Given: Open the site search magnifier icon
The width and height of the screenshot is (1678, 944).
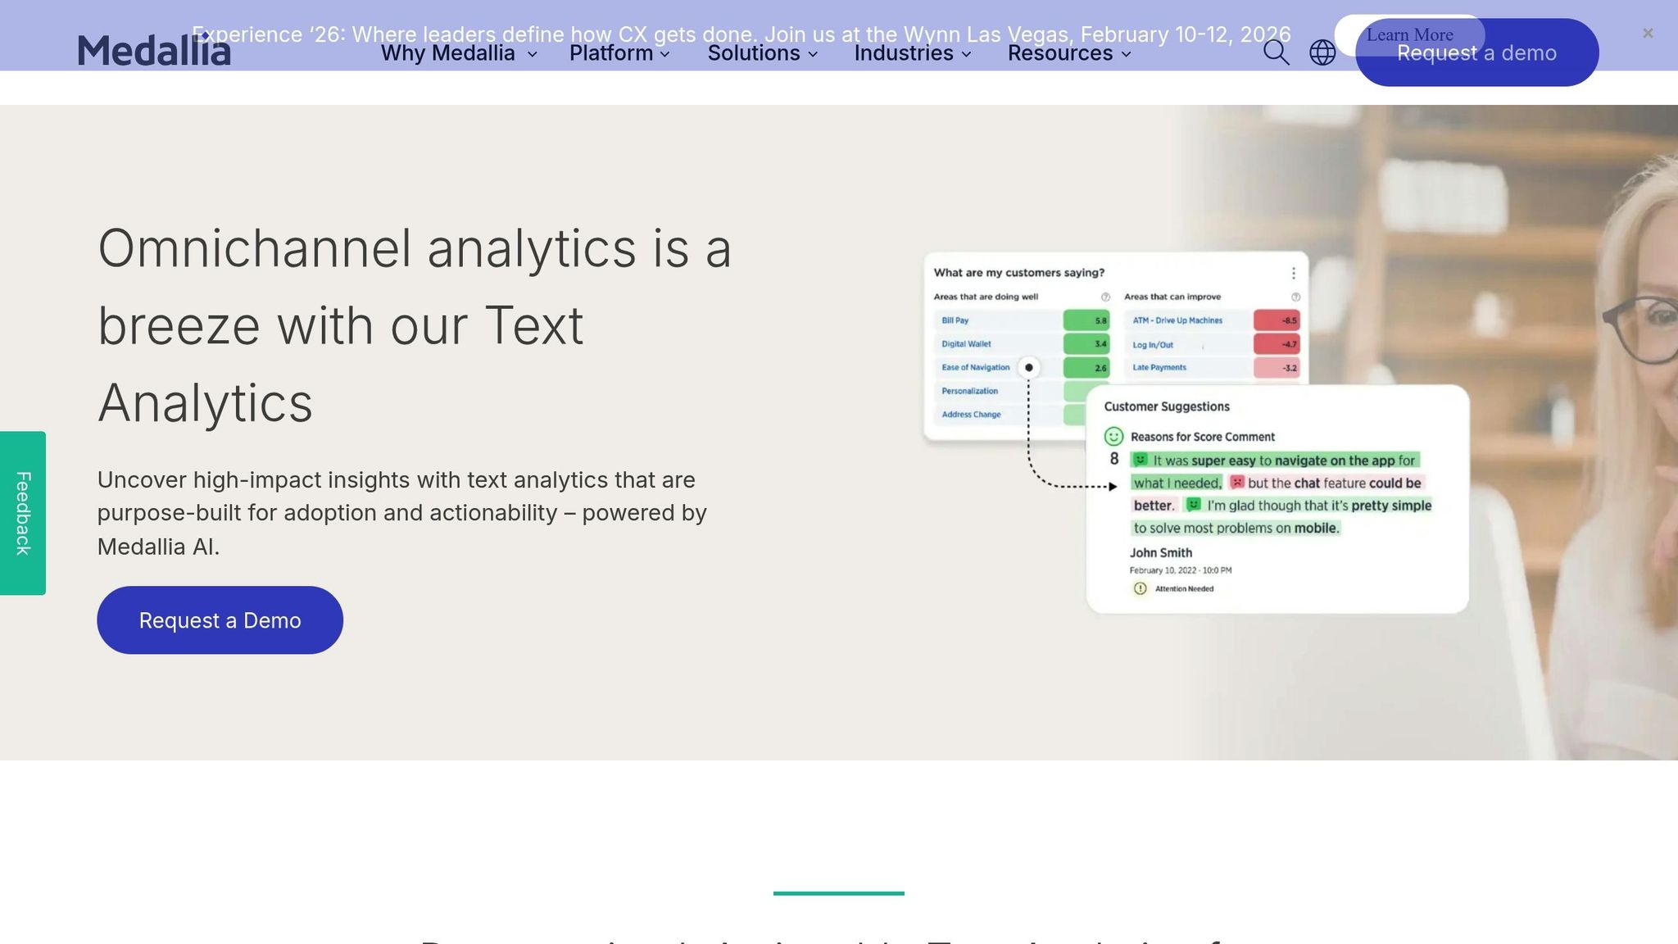Looking at the screenshot, I should [1276, 52].
